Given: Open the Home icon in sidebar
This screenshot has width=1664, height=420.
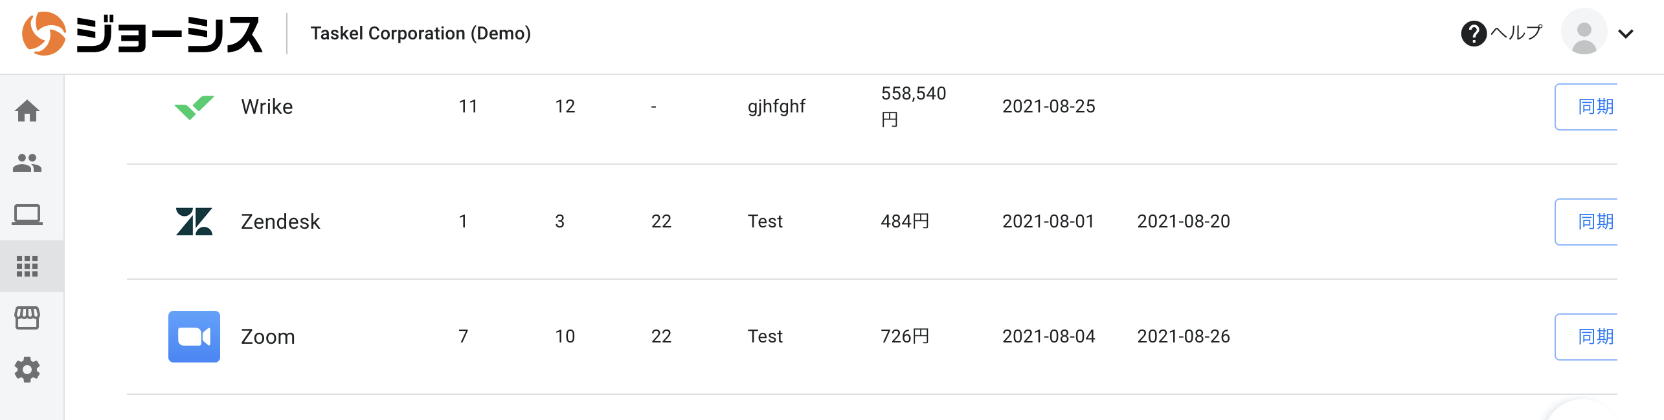Looking at the screenshot, I should pyautogui.click(x=27, y=111).
